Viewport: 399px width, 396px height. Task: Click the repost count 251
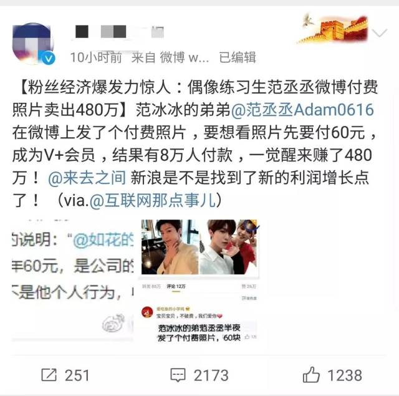[x=77, y=375]
